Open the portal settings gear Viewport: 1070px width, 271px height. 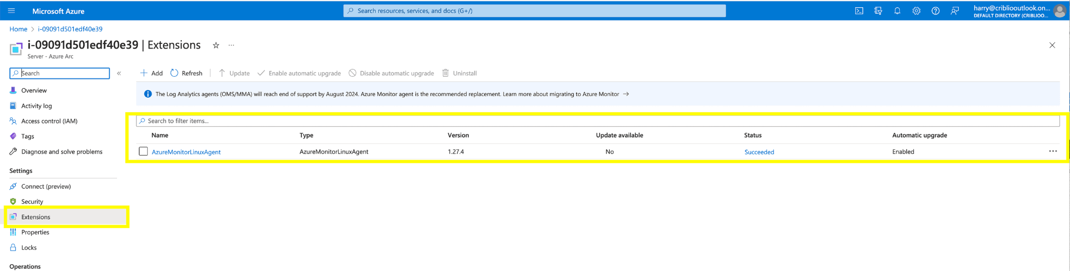coord(916,11)
